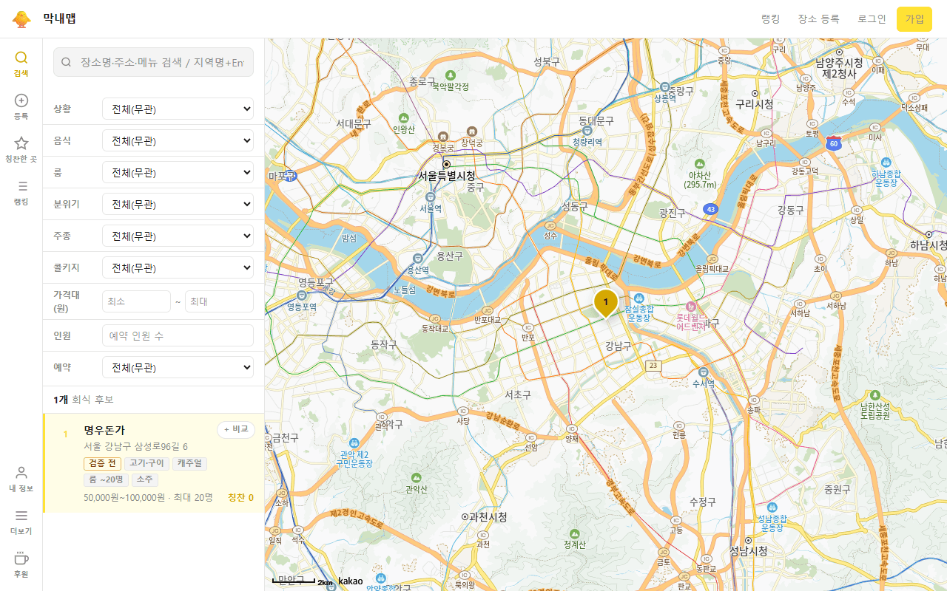Click the 아차산 mountain marker on map
This screenshot has width=947, height=591.
pos(700,164)
